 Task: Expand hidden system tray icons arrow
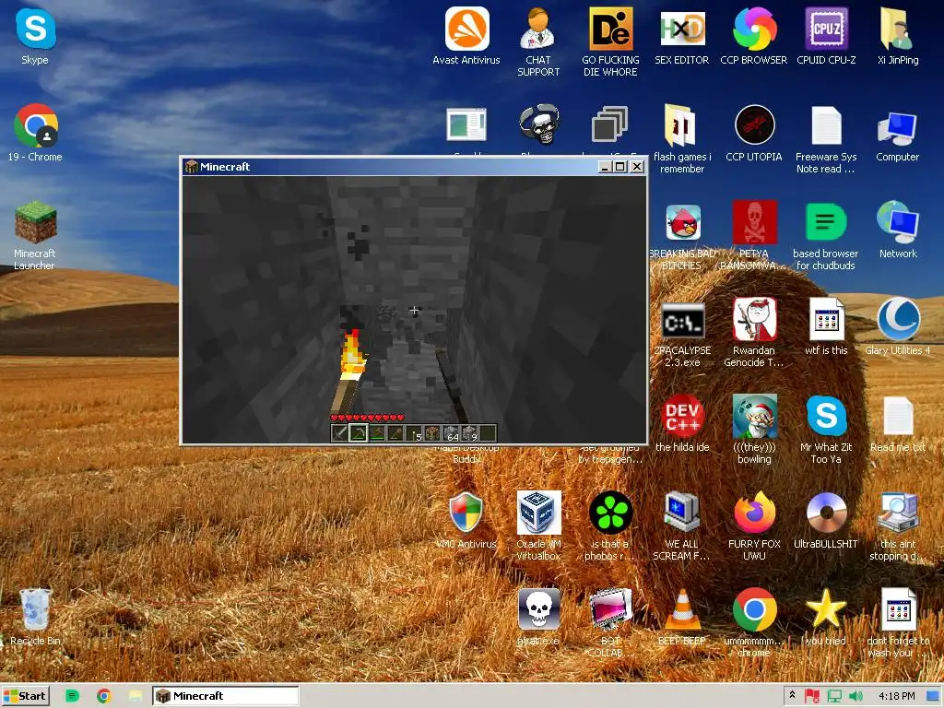792,695
